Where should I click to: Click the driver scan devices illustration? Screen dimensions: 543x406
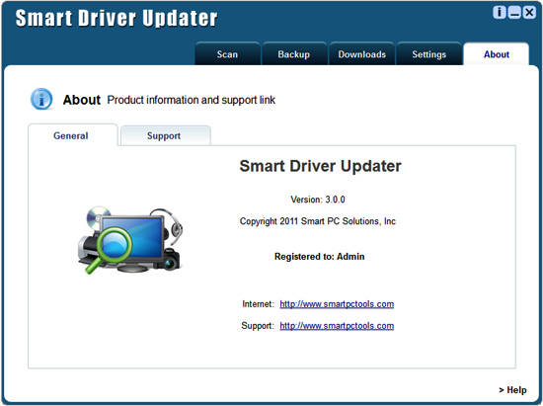click(x=130, y=240)
